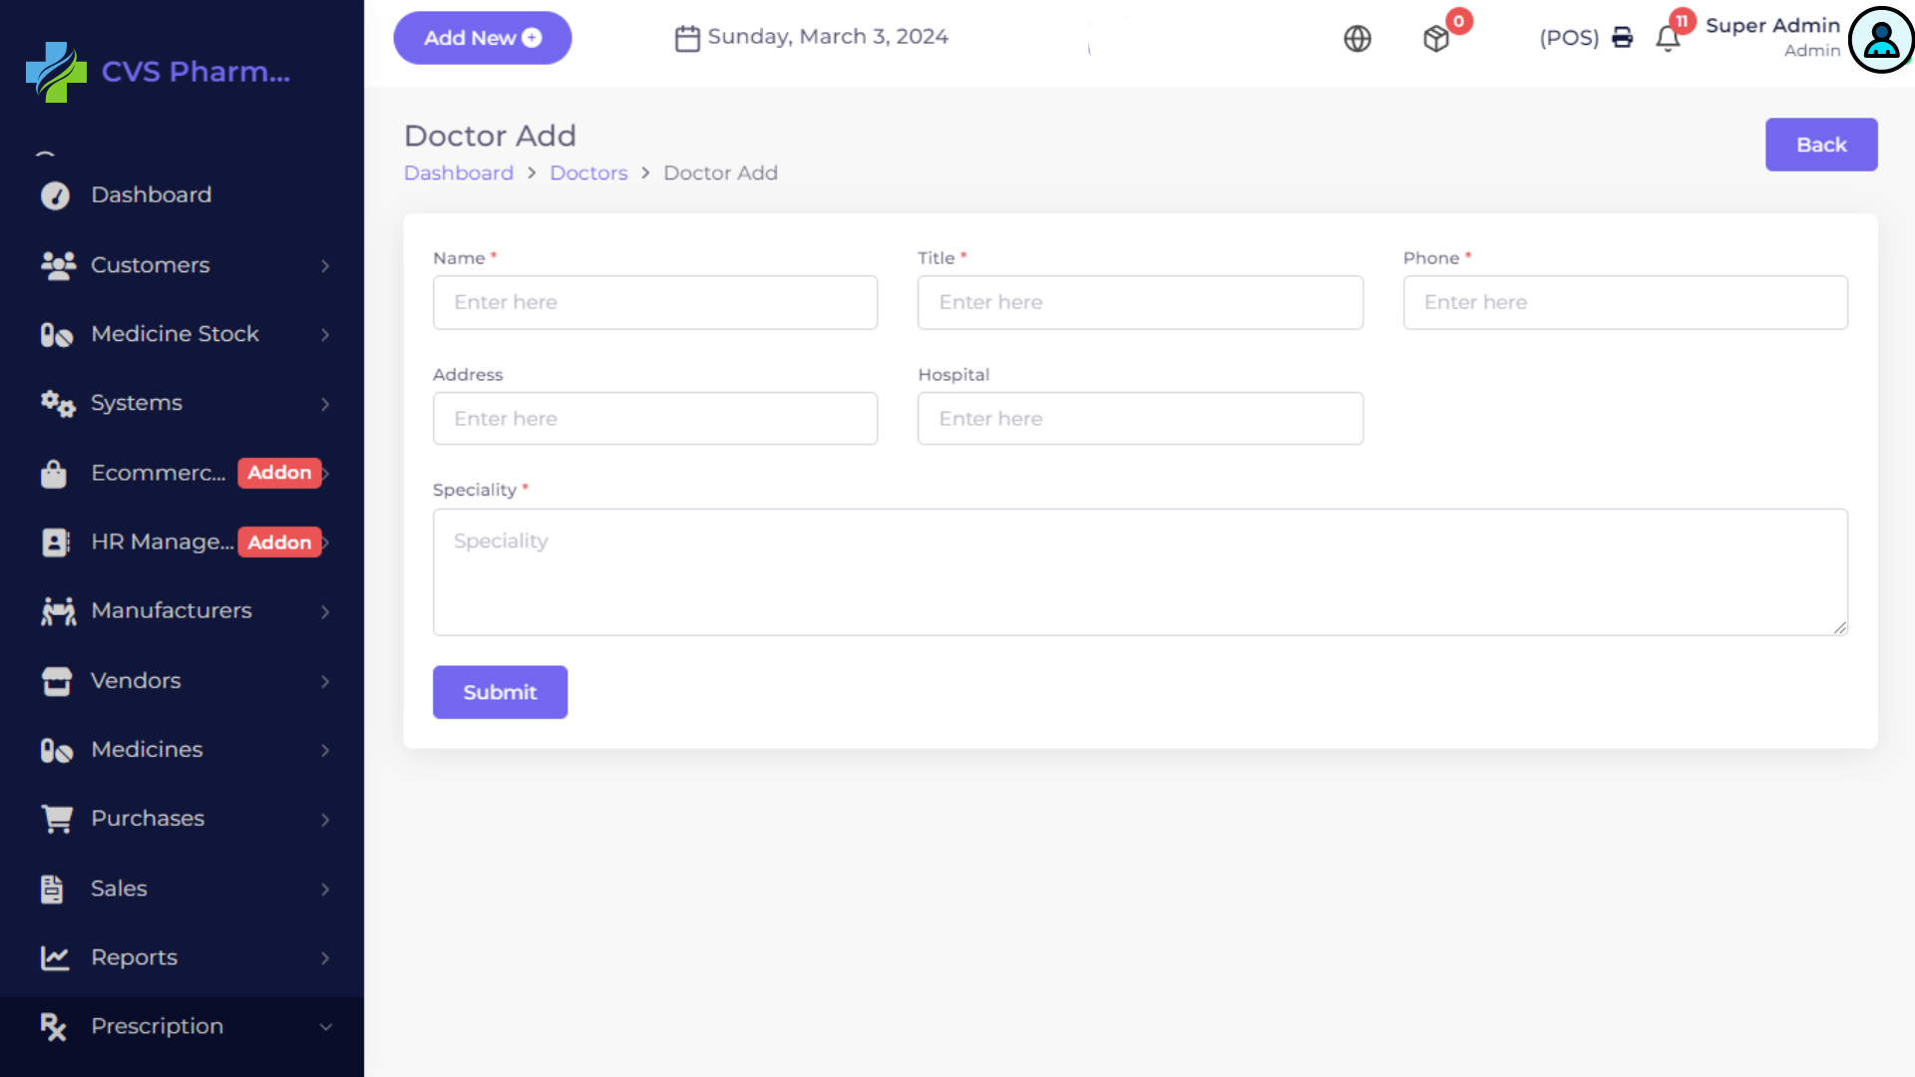Open the package box icon in header
Viewport: 1915px width, 1077px height.
pyautogui.click(x=1436, y=39)
